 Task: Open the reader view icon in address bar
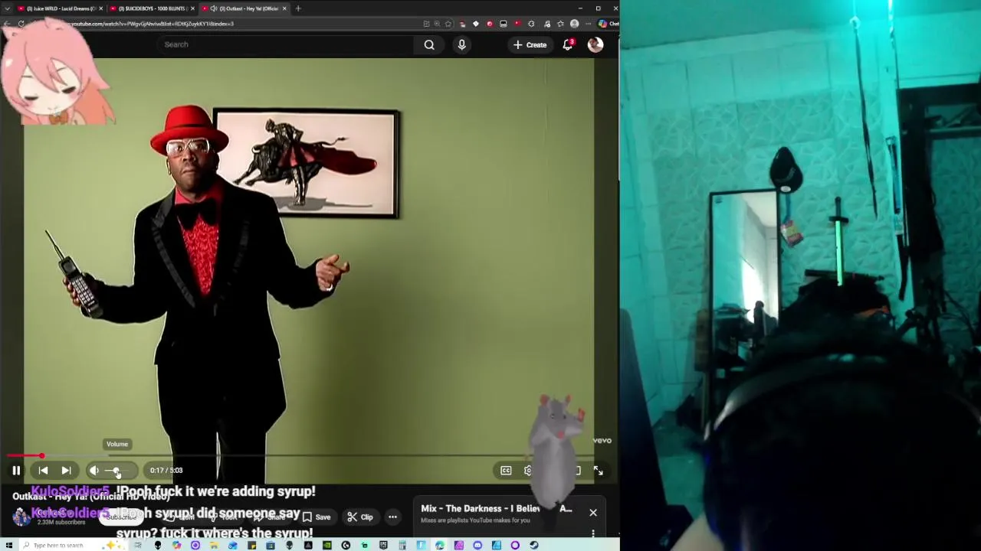426,24
